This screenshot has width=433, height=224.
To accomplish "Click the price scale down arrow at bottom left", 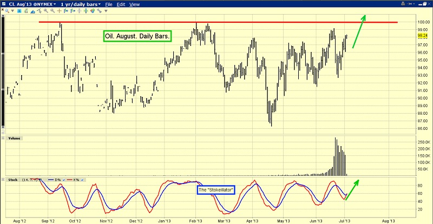I will (3, 127).
